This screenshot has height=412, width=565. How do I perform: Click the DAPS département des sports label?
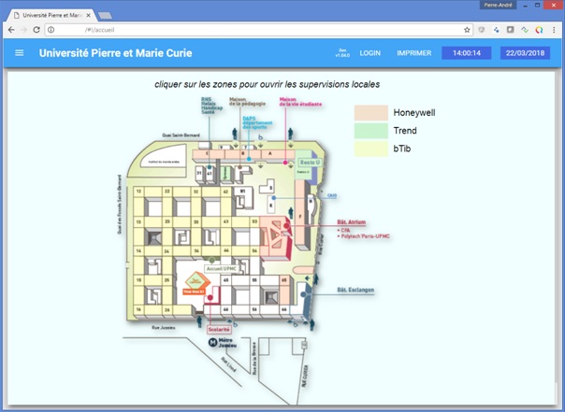[257, 122]
